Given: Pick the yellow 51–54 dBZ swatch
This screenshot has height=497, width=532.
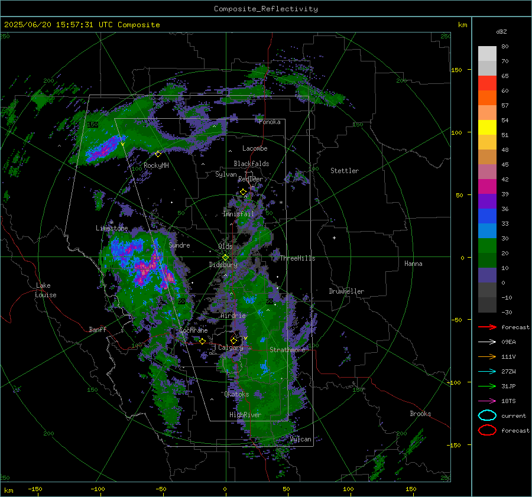Looking at the screenshot, I should click(487, 128).
